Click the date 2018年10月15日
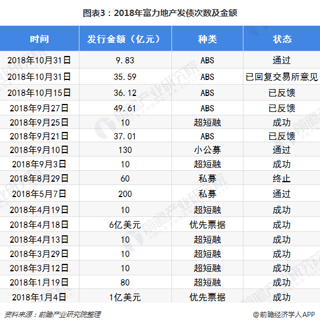This screenshot has width=320, height=325. 39,93
